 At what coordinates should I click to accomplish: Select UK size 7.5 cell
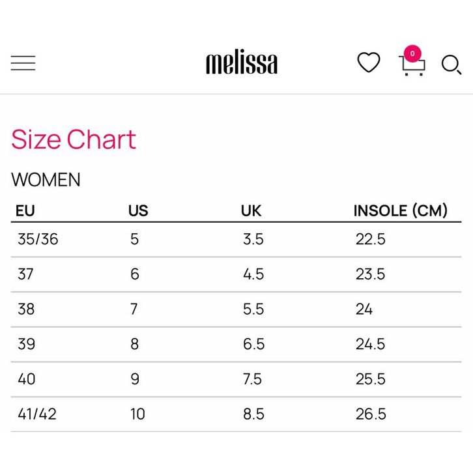point(253,379)
